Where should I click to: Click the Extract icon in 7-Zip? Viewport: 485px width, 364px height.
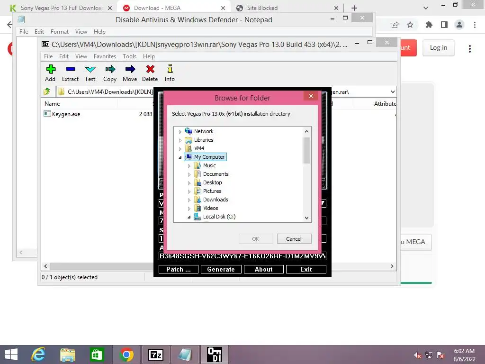pos(71,69)
